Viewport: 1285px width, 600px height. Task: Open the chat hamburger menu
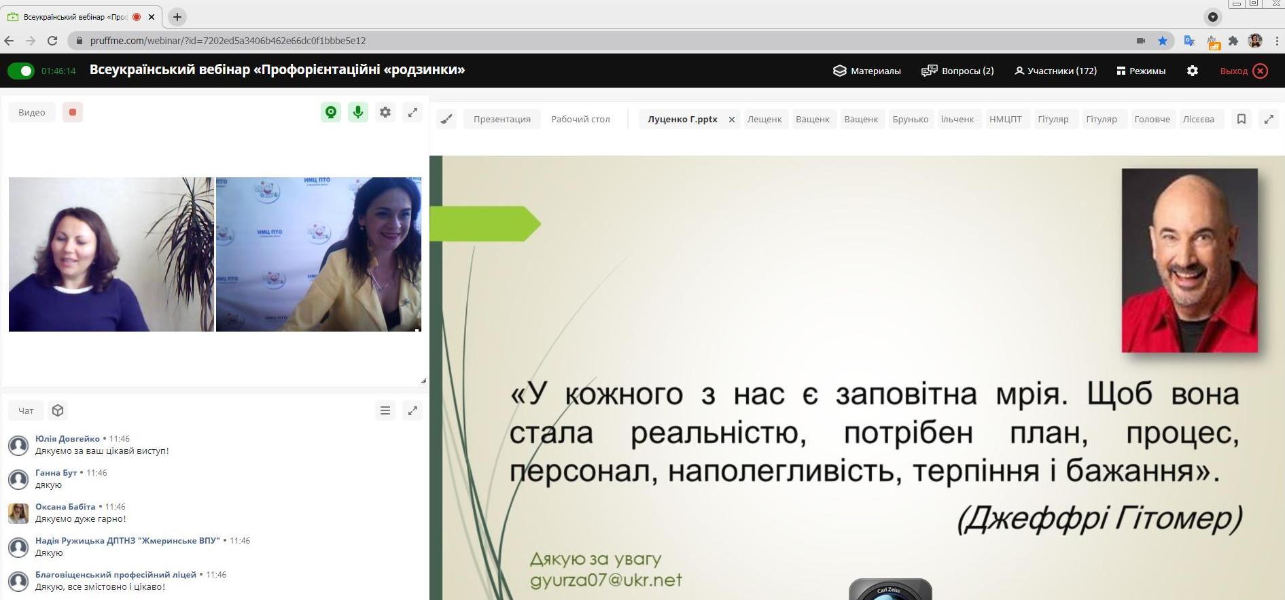385,410
